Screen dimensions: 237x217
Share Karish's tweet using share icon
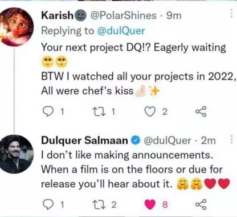pos(201,112)
